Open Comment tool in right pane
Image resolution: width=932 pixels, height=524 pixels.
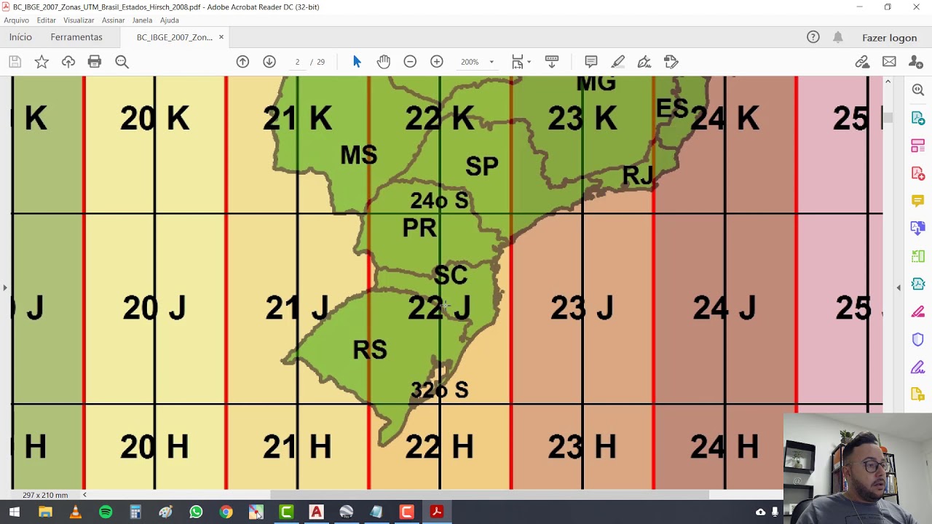(x=917, y=200)
